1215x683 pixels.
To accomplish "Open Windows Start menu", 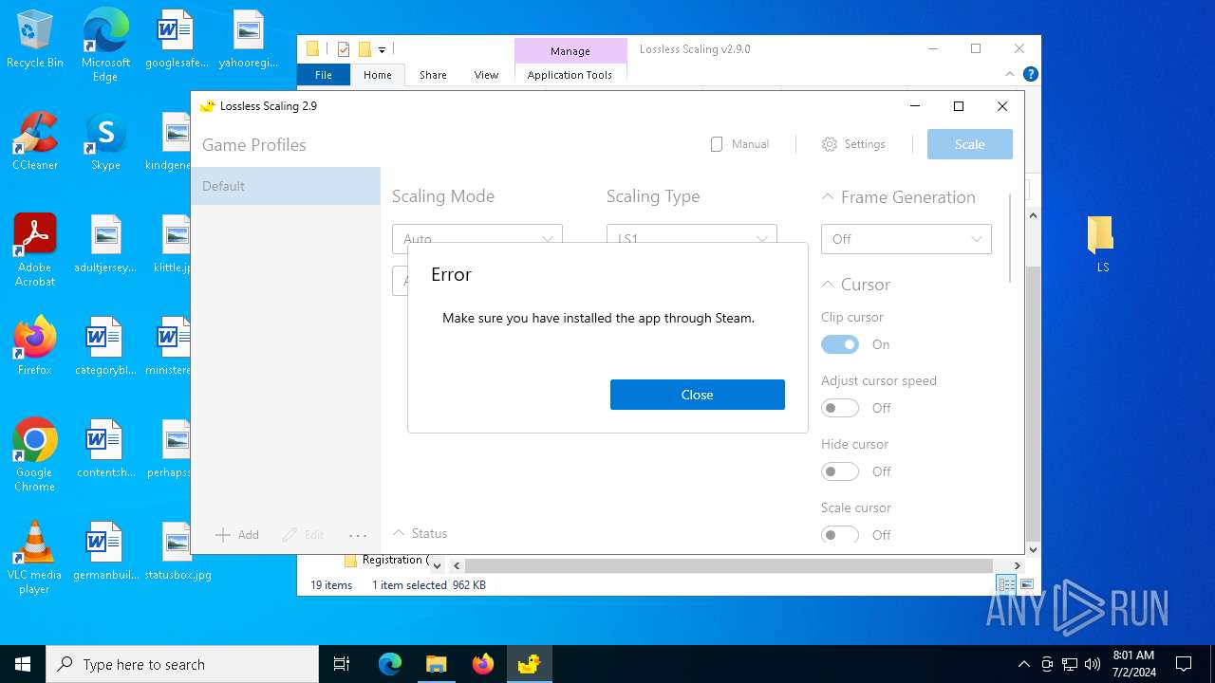I will click(x=23, y=664).
